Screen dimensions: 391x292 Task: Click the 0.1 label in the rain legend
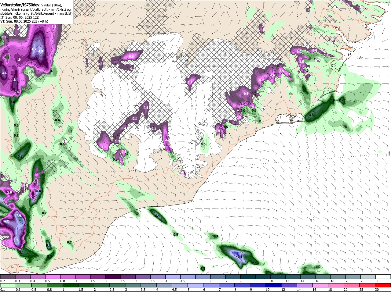[3, 290]
